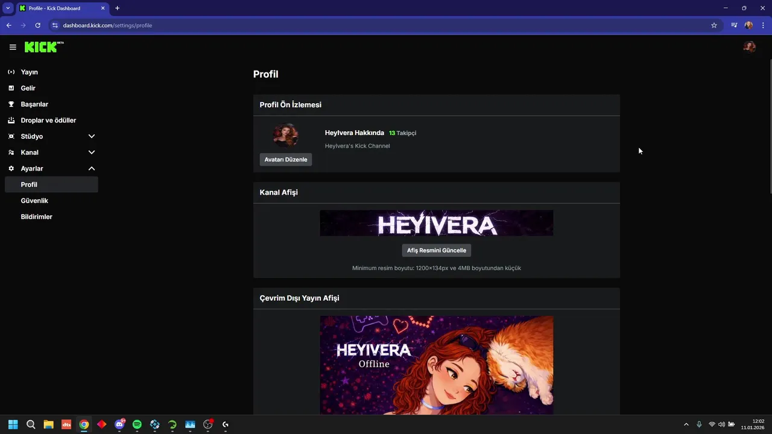The height and width of the screenshot is (434, 772).
Task: Click the HEYIVERA Offline banner image
Action: click(437, 365)
